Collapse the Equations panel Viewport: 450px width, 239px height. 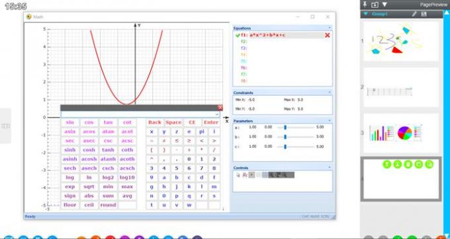point(330,28)
